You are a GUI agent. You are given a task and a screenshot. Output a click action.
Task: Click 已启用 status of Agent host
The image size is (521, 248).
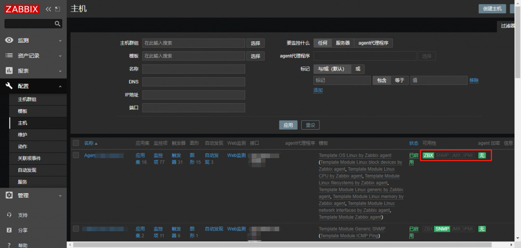[414, 158]
